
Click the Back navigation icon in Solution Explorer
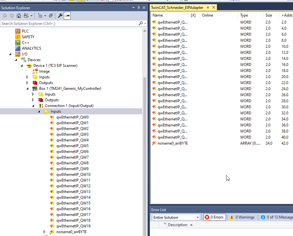coord(5,16)
